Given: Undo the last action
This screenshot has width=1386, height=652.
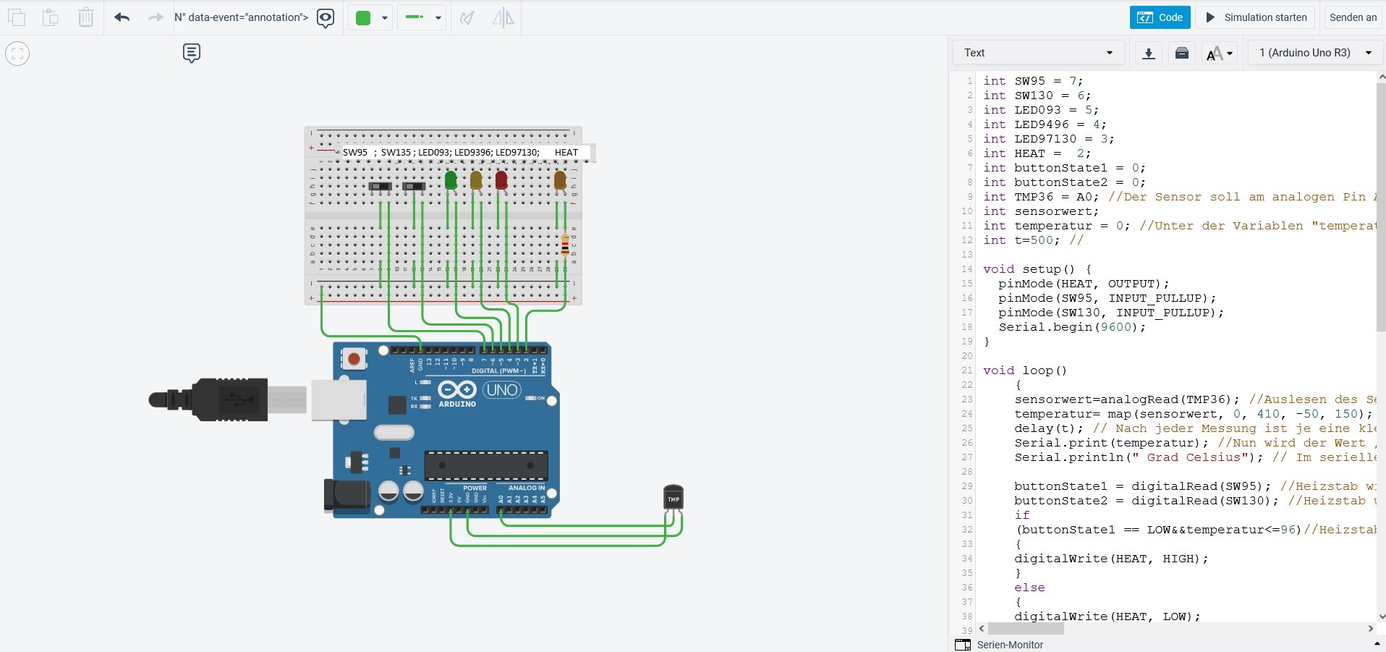Looking at the screenshot, I should (x=122, y=17).
